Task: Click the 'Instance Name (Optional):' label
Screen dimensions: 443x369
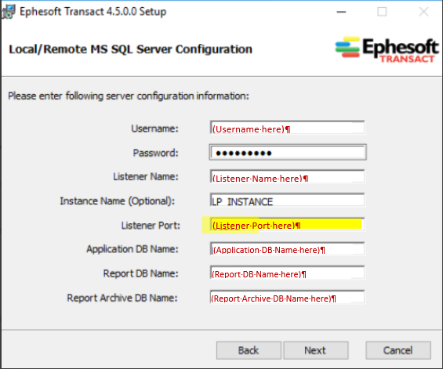Action: click(x=118, y=201)
